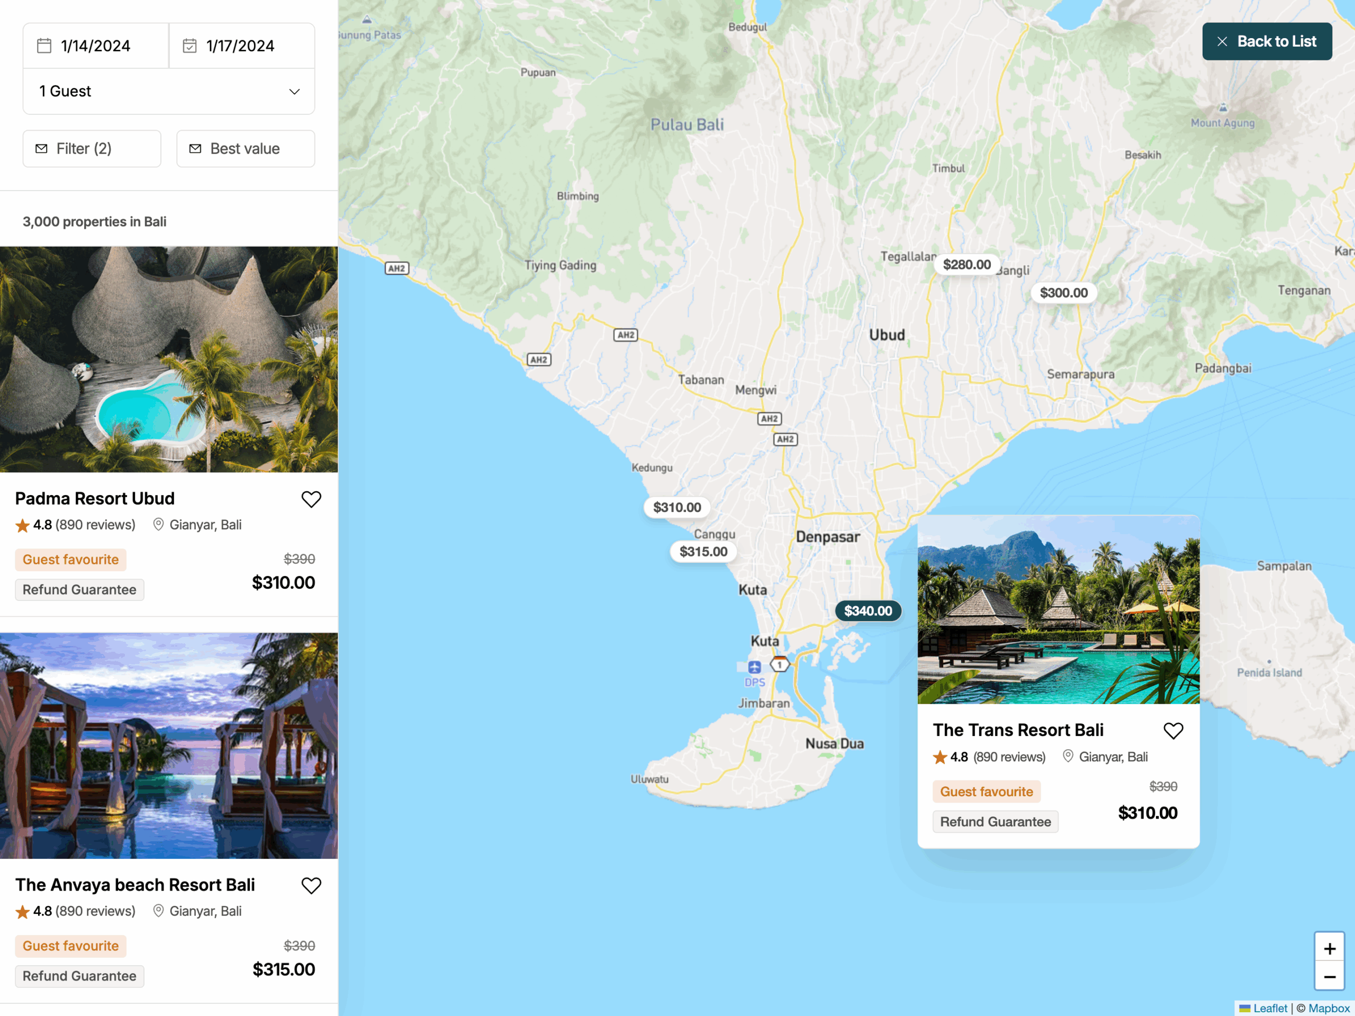
Task: Open the 1/17/2024 date field
Action: click(241, 46)
